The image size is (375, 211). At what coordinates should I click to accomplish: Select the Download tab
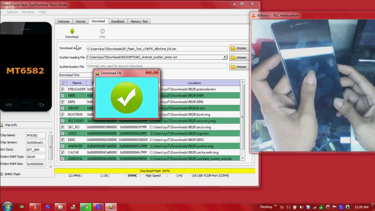[98, 21]
